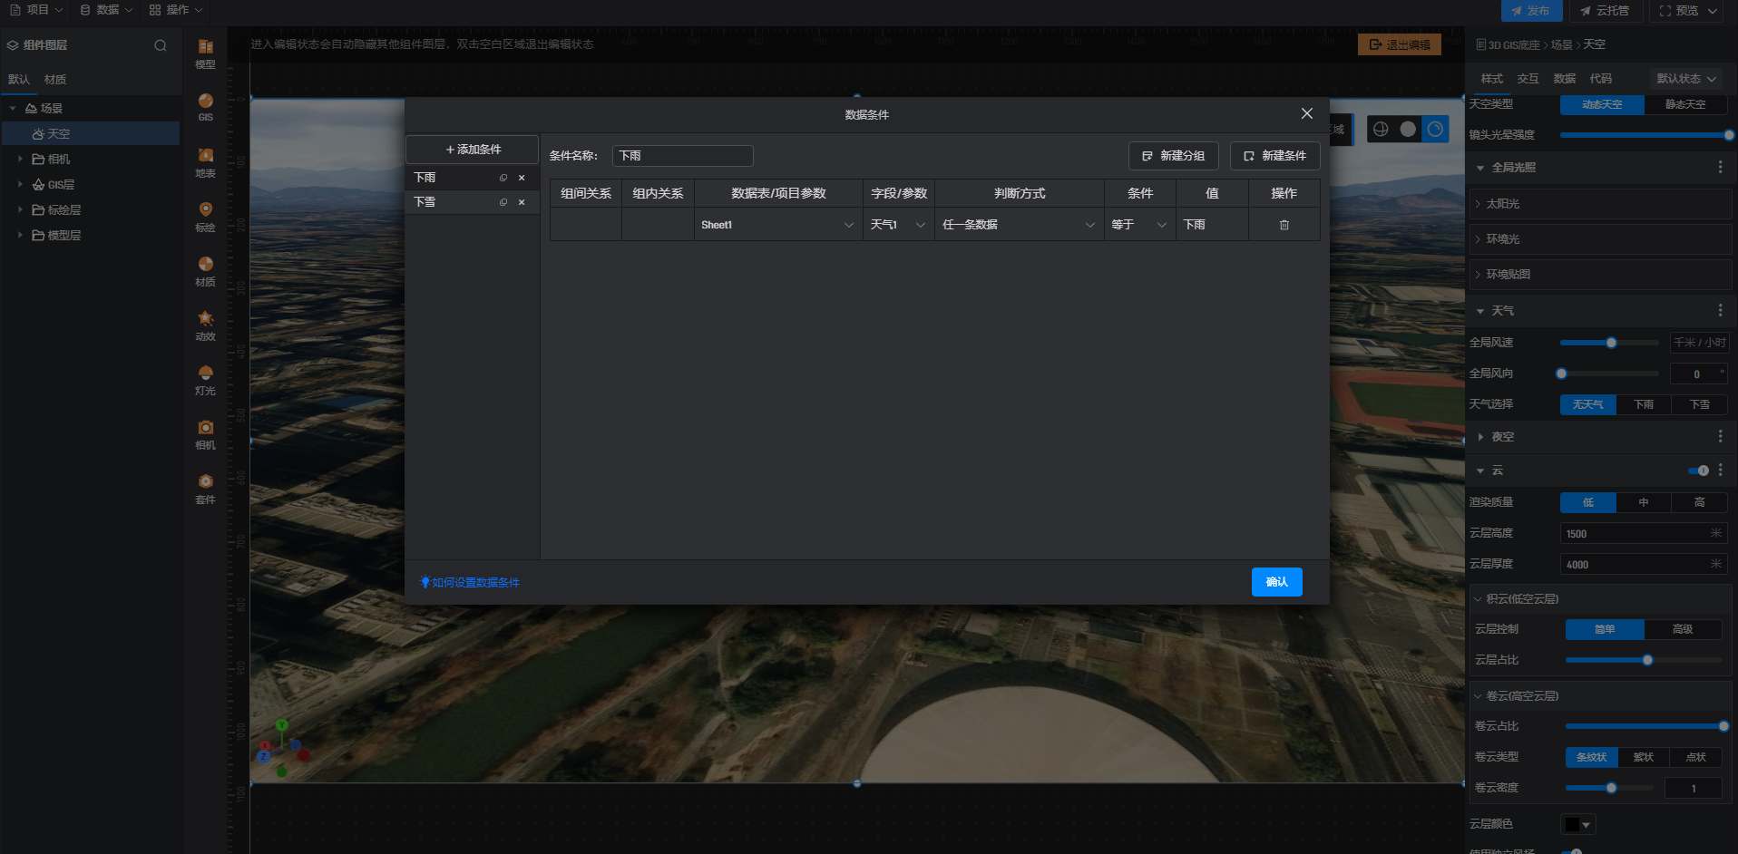Screen dimensions: 1738x854
Task: Delete the 下雨 condition from list
Action: tap(522, 178)
